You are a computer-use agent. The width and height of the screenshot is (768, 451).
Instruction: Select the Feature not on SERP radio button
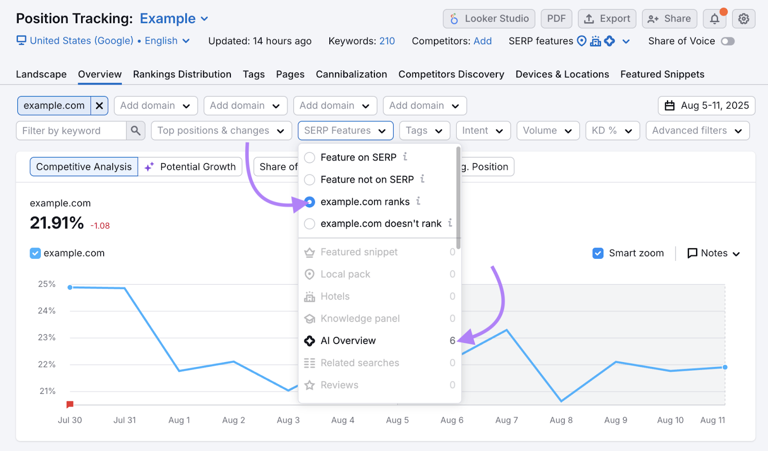(310, 180)
